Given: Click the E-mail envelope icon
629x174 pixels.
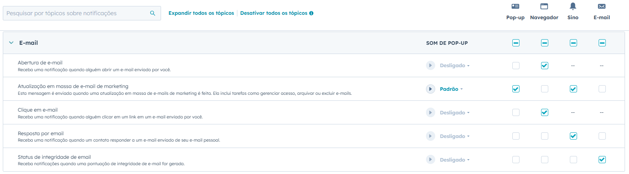Looking at the screenshot, I should tap(602, 6).
